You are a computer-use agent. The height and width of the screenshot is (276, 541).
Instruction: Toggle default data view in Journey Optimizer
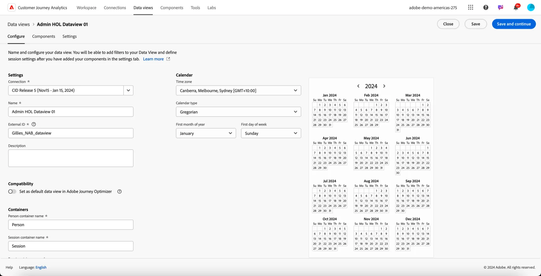[x=12, y=191]
